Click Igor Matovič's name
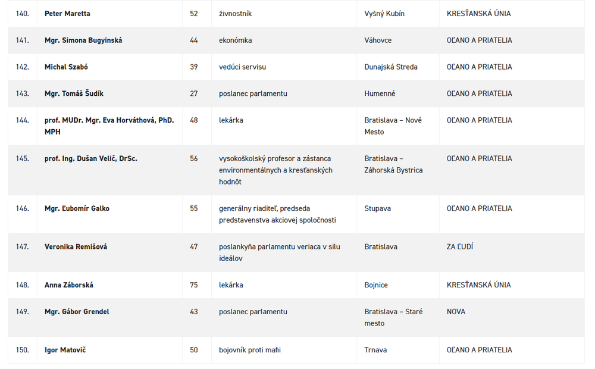Image resolution: width=595 pixels, height=369 pixels. (x=65, y=350)
